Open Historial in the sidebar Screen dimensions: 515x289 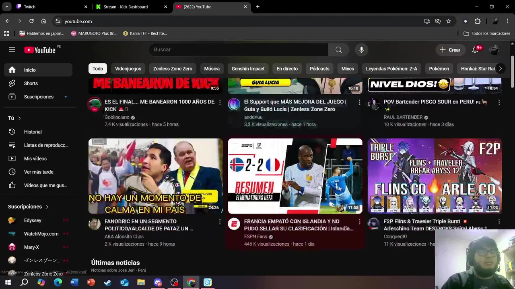point(39,132)
